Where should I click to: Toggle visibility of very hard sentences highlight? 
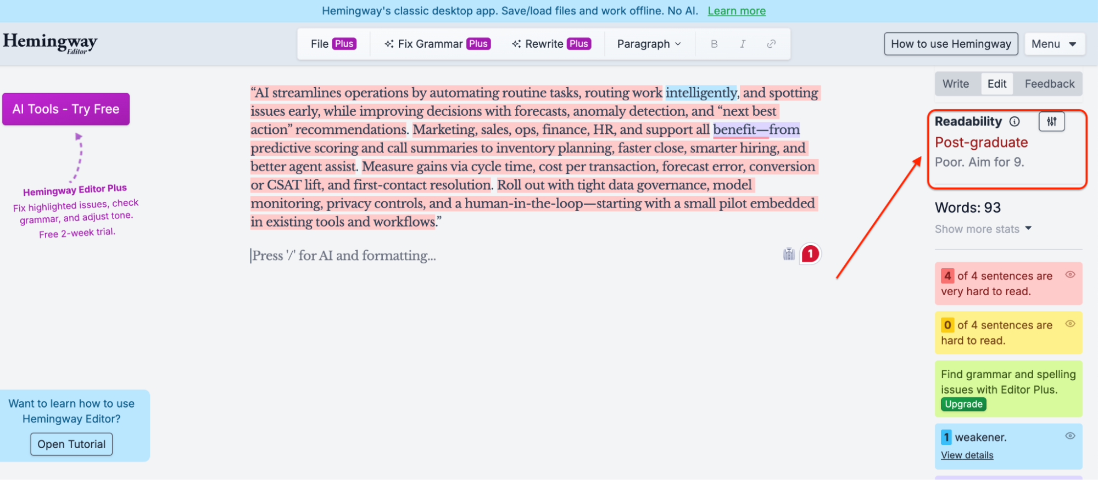tap(1070, 275)
